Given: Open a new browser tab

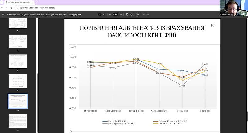Looking at the screenshot, I should (37, 2).
